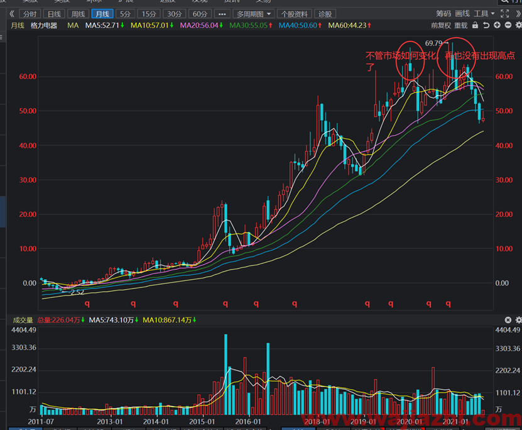
Task: Toggle the chart lock icon
Action: [476, 25]
